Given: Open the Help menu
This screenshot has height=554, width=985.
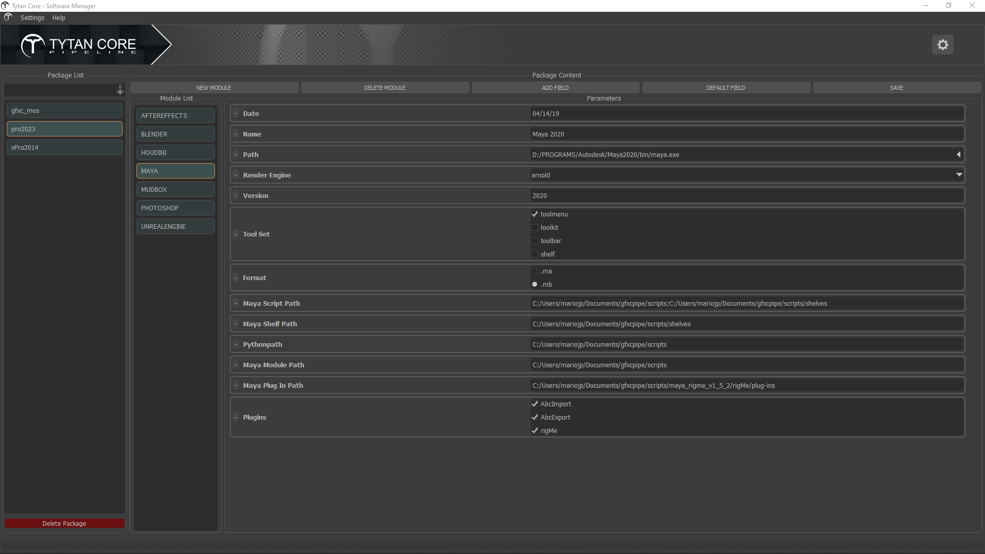Looking at the screenshot, I should [x=58, y=17].
